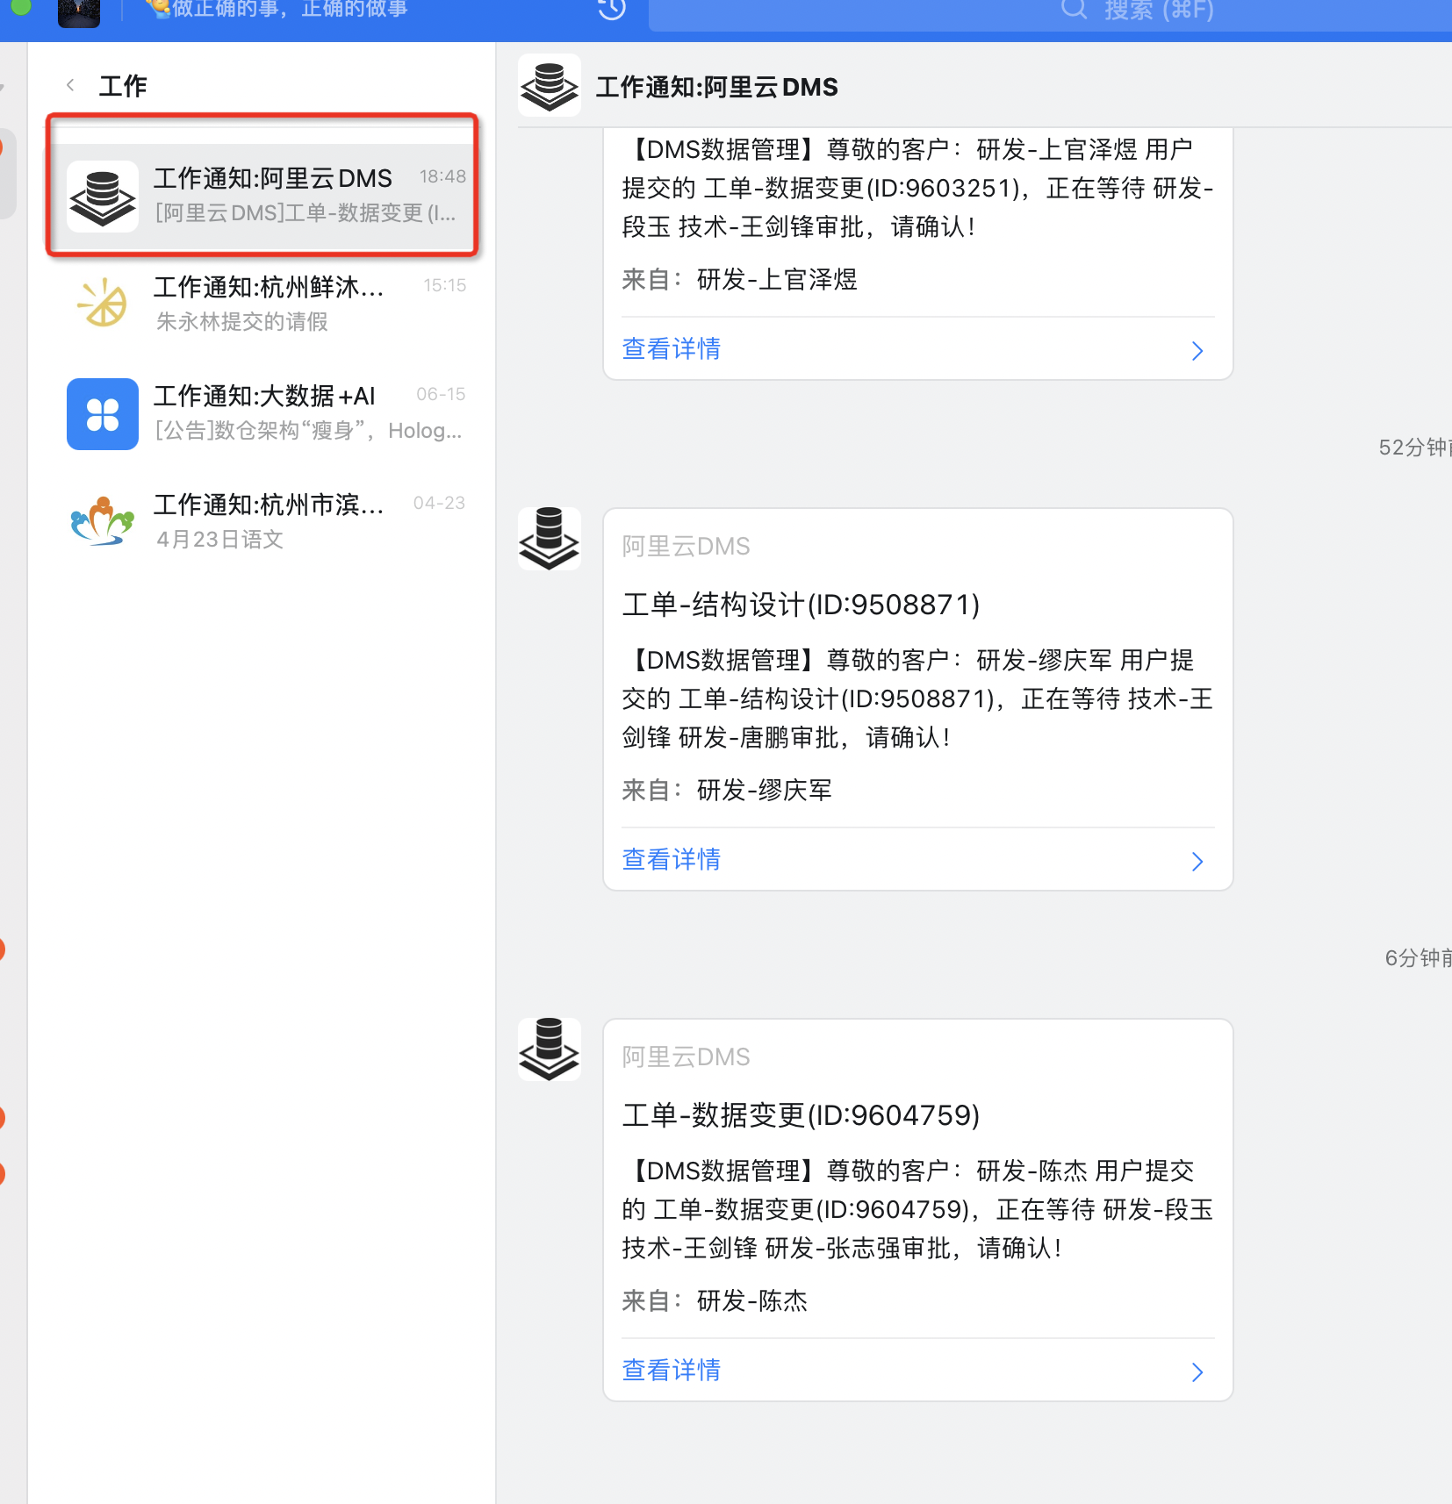Open the 工作通知:阿里云DMS conversation in the list
The width and height of the screenshot is (1452, 1504).
(262, 195)
